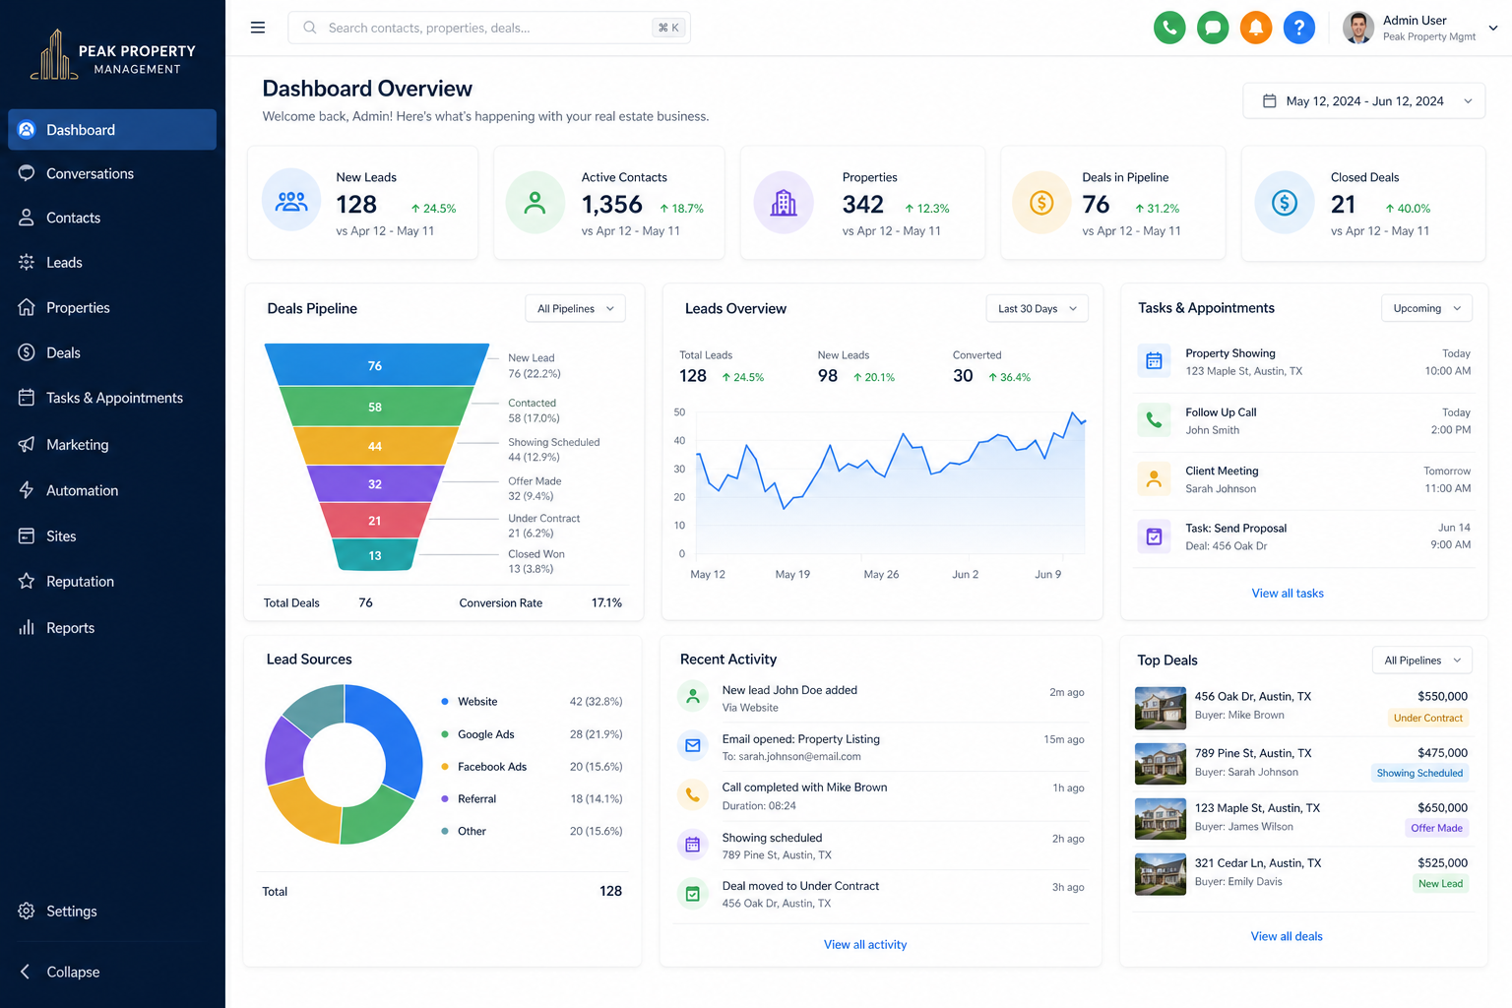
Task: Click the yellow Showing Scheduled funnel segment 44
Action: coord(375,446)
